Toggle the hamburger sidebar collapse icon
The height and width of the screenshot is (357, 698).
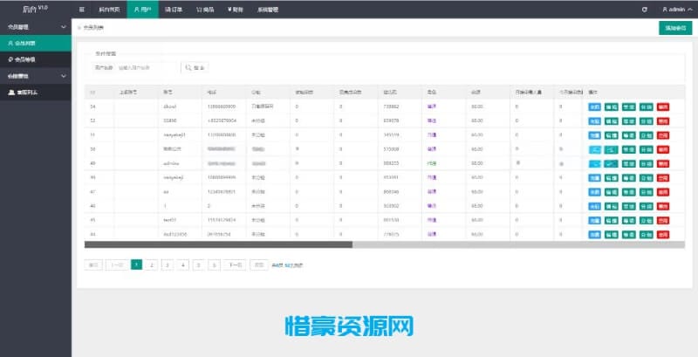82,10
